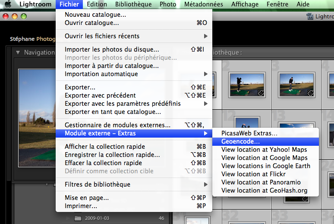The width and height of the screenshot is (334, 224).
Task: Open the Edition menu
Action: click(97, 4)
